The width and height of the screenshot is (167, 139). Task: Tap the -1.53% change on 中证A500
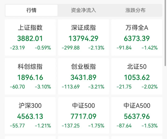pos(150,126)
